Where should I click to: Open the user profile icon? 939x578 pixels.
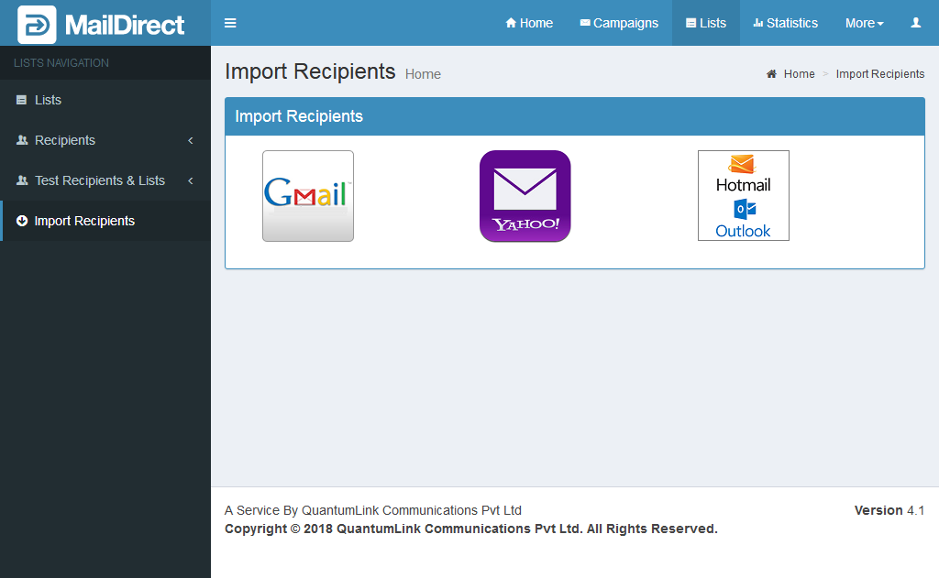click(915, 23)
